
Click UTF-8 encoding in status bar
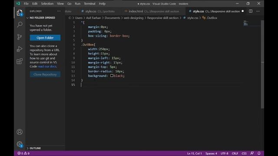pyautogui.click(x=224, y=153)
